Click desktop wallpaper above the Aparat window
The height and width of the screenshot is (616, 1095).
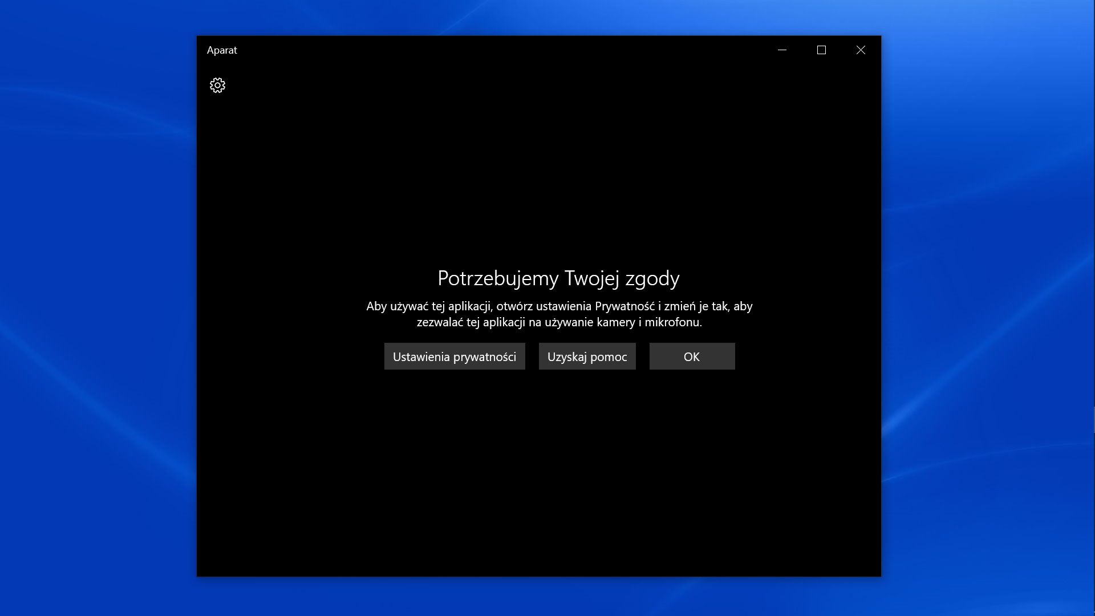pos(539,17)
